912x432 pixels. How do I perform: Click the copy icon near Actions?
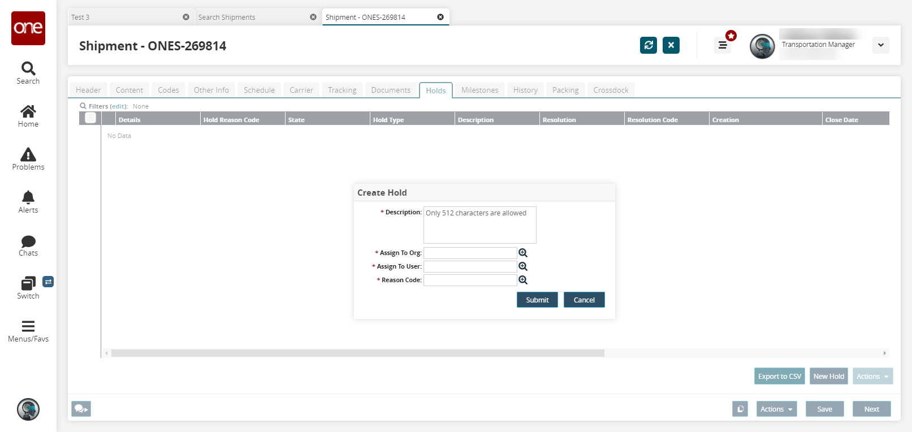(x=740, y=409)
